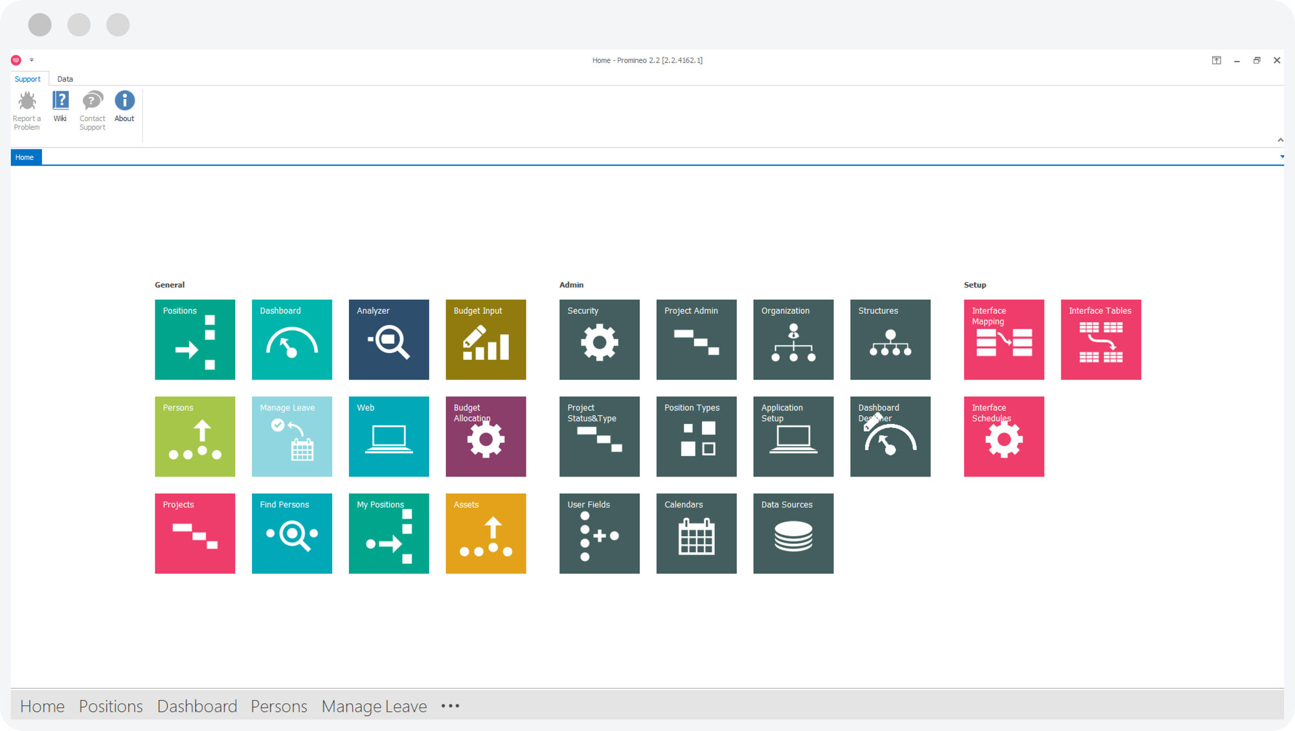Open the Budget Input tile
The height and width of the screenshot is (731, 1295).
tap(486, 339)
